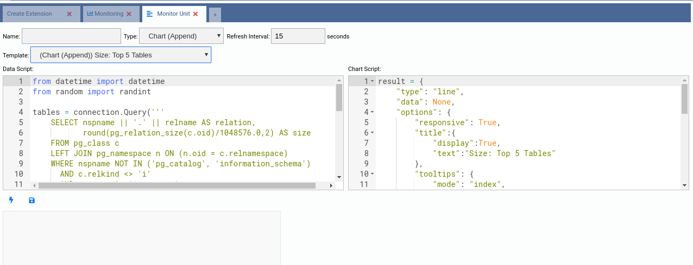Close the Monitor Unit tab
Viewport: 693px width, 265px height.
pyautogui.click(x=196, y=14)
